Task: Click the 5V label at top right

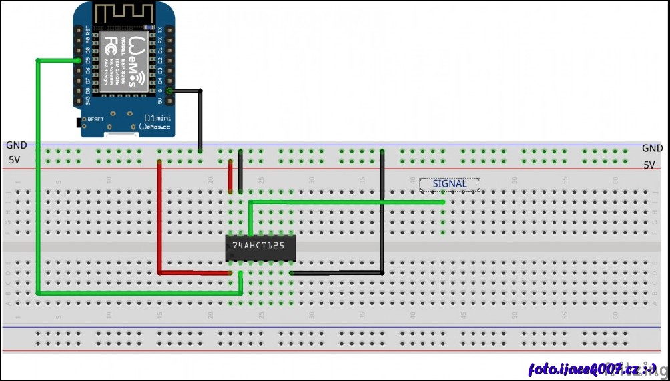Action: [x=649, y=165]
